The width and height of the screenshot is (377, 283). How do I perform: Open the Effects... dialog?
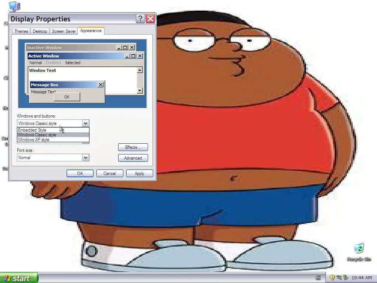(133, 147)
